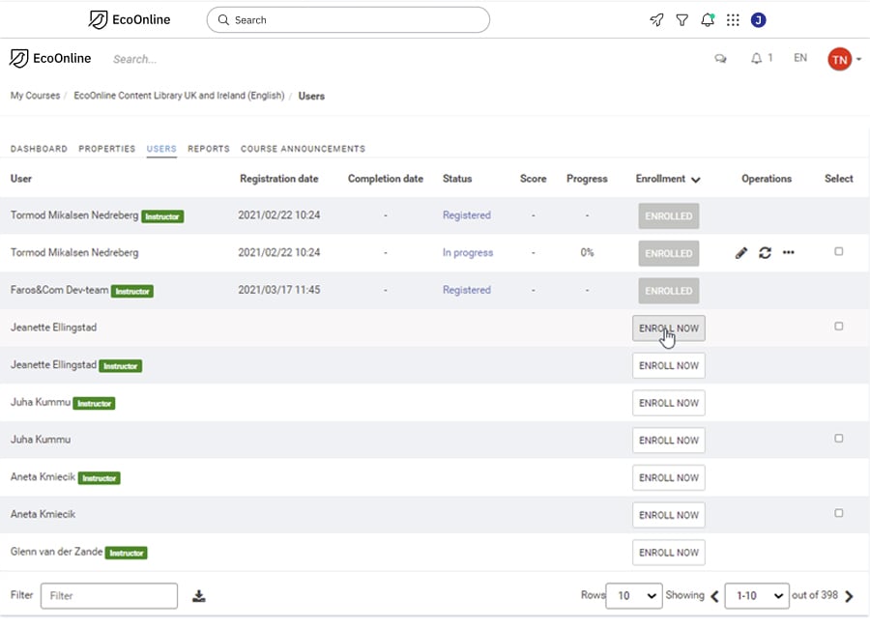
Task: Open the My Courses breadcrumb link
Action: [x=35, y=96]
